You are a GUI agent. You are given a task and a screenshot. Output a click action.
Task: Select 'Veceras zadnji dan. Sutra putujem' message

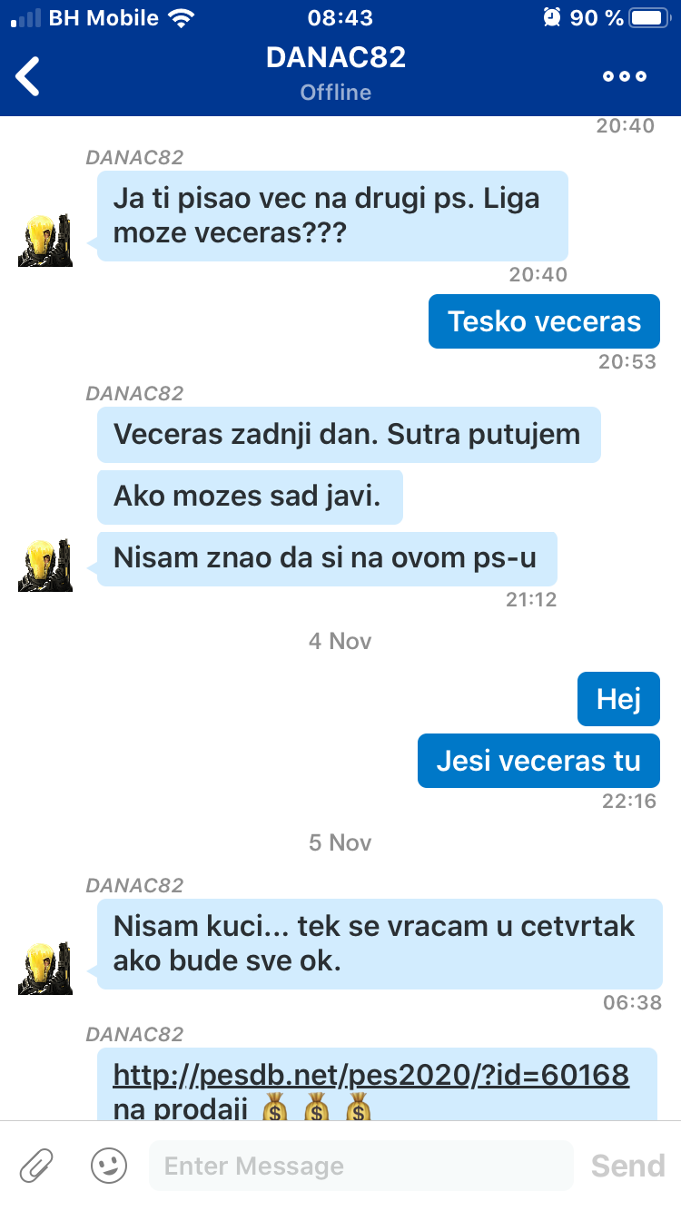[349, 435]
